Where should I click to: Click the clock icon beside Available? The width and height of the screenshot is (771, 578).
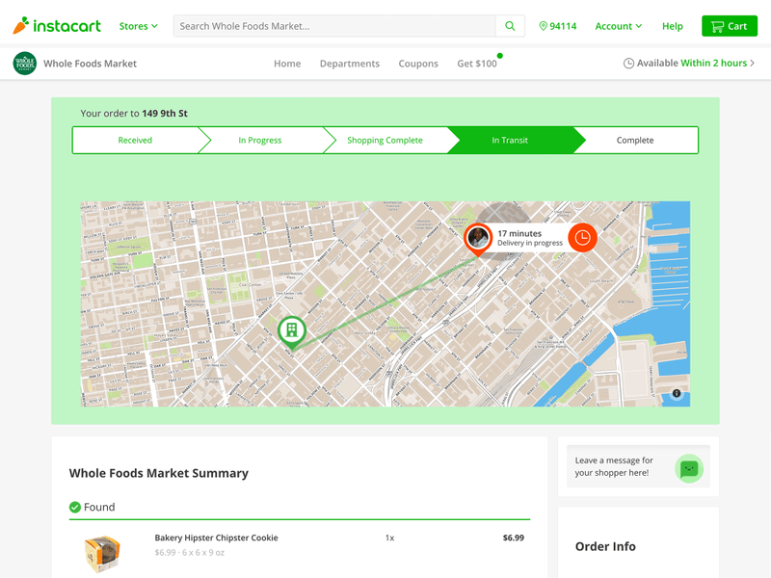coord(628,64)
